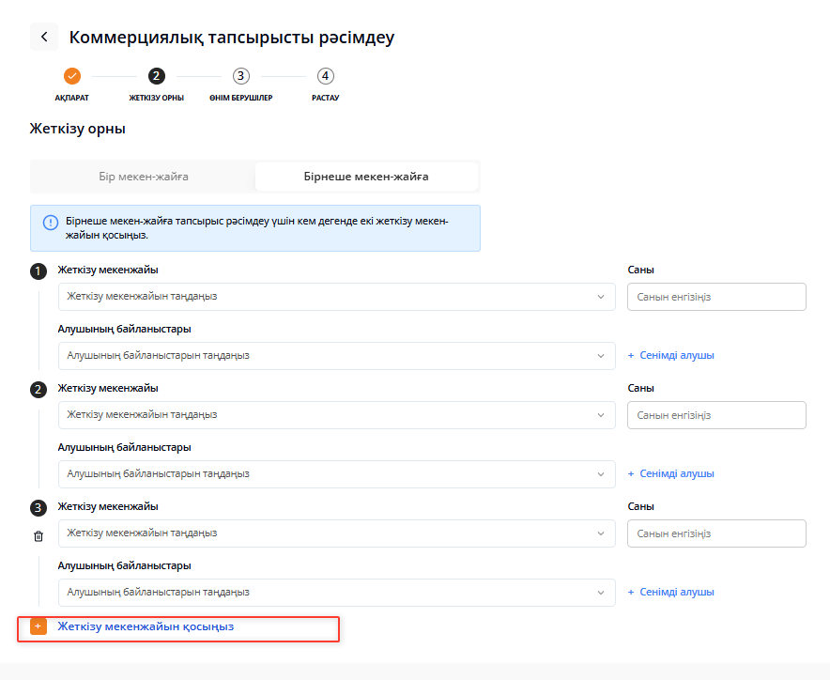This screenshot has width=830, height=680.
Task: Click step 2 Жеткізу орны circle
Action: click(156, 76)
